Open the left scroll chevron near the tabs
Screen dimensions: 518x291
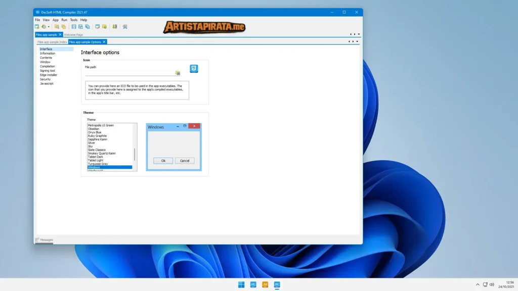351,33
